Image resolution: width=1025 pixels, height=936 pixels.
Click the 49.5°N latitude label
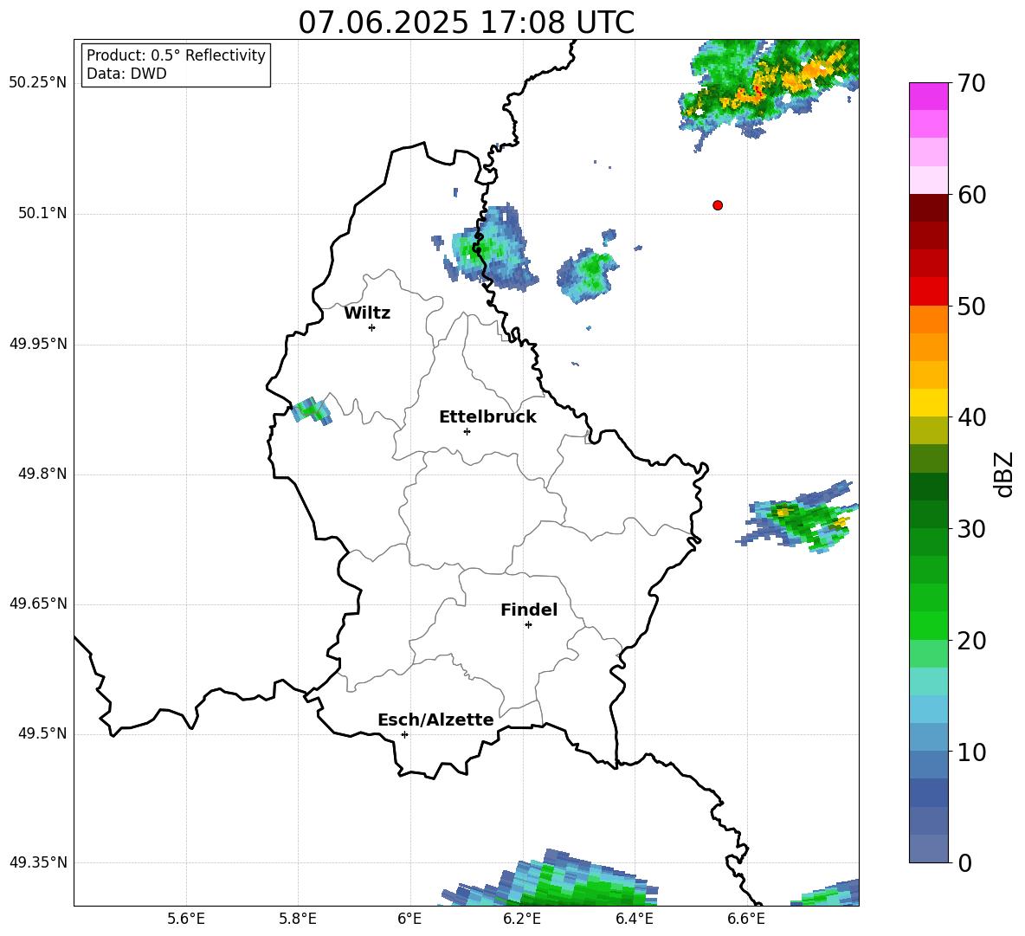click(x=43, y=733)
